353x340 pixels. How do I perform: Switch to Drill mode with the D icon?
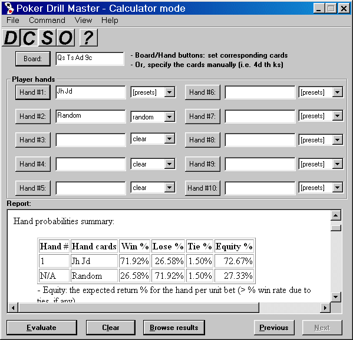point(11,38)
